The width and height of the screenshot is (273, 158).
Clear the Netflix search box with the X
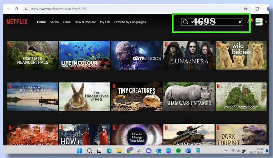240,22
